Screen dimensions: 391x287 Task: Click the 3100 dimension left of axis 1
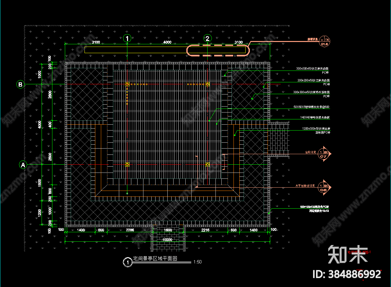(x=96, y=42)
